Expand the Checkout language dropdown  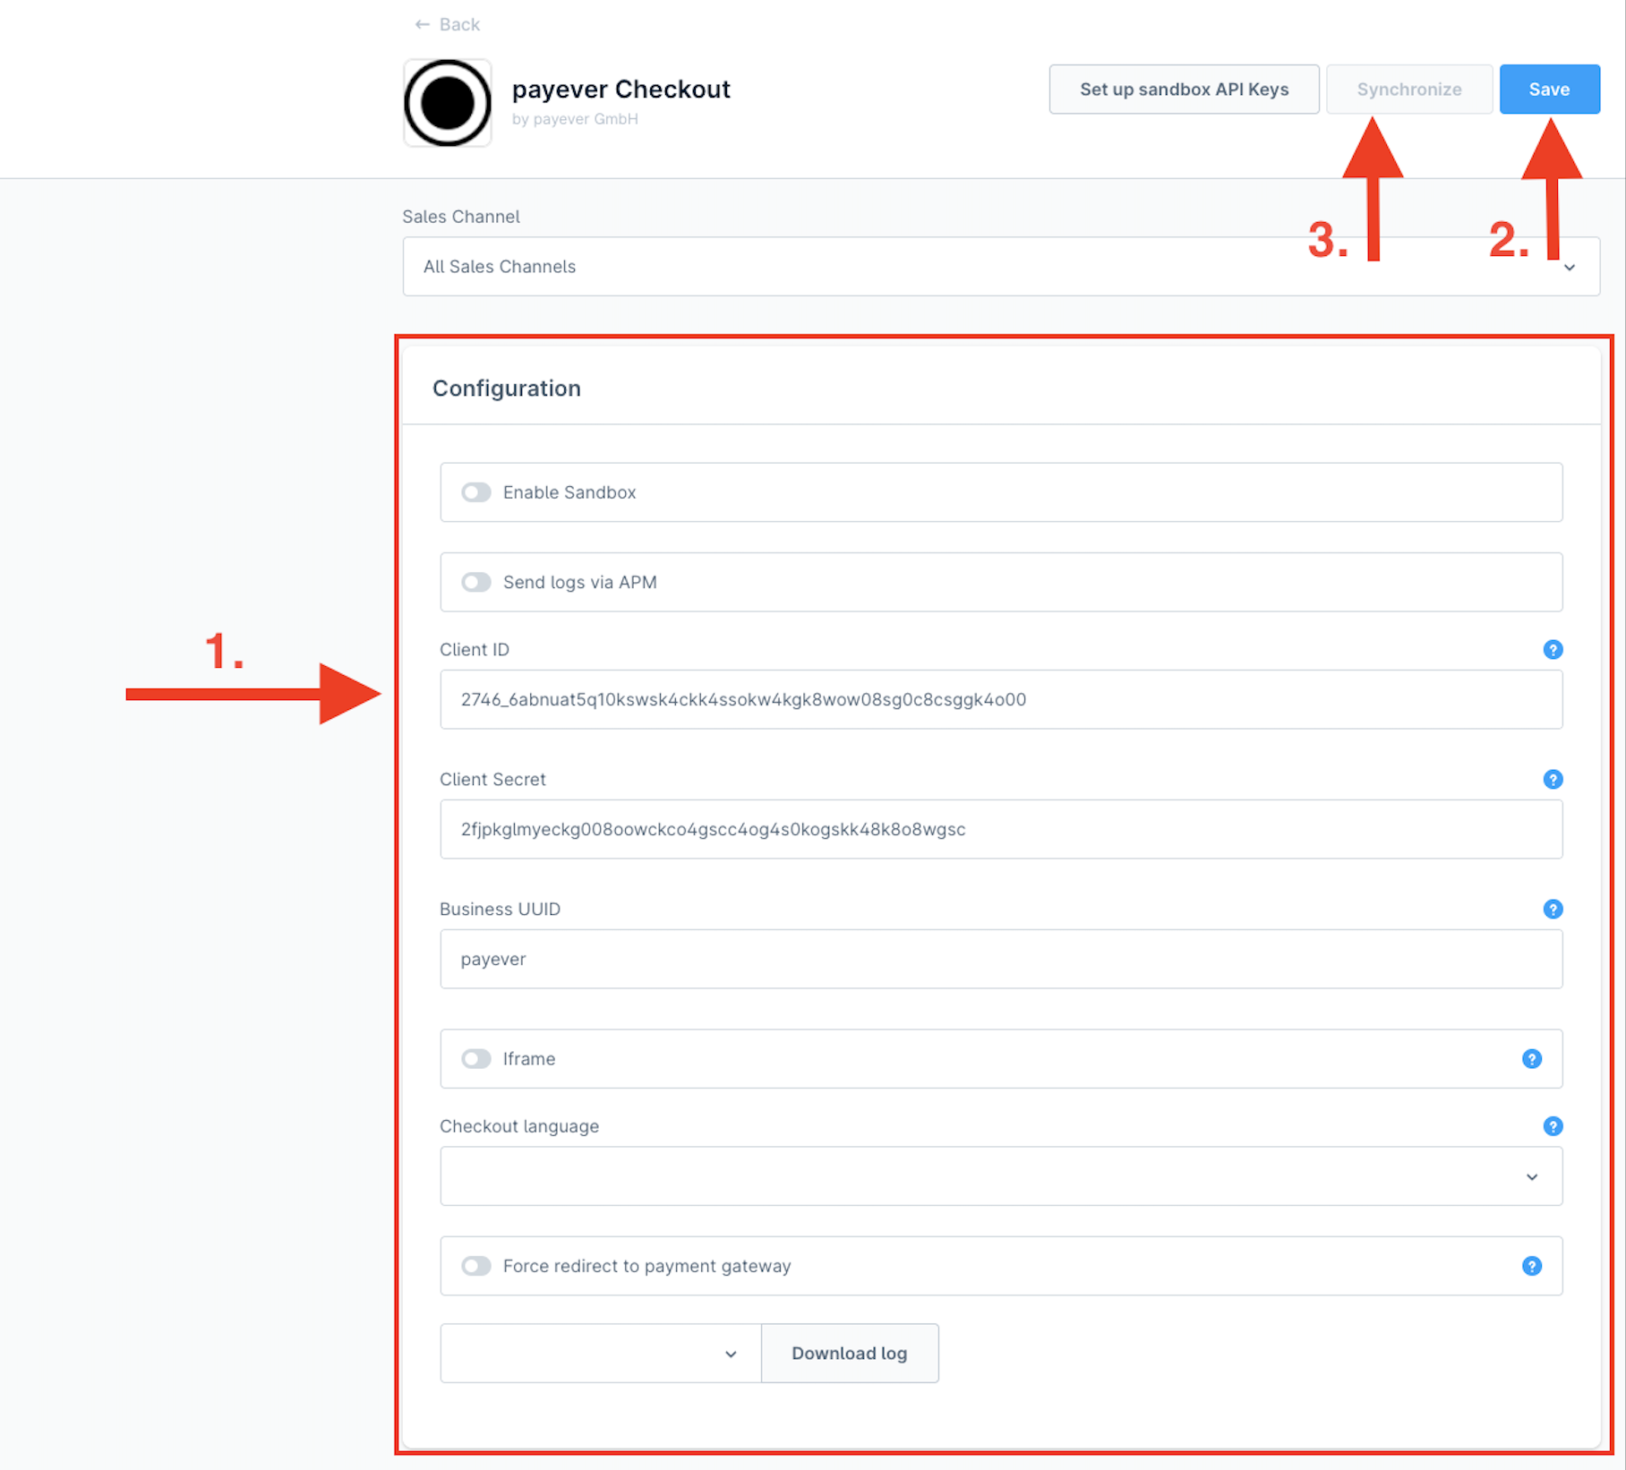tap(1001, 1176)
